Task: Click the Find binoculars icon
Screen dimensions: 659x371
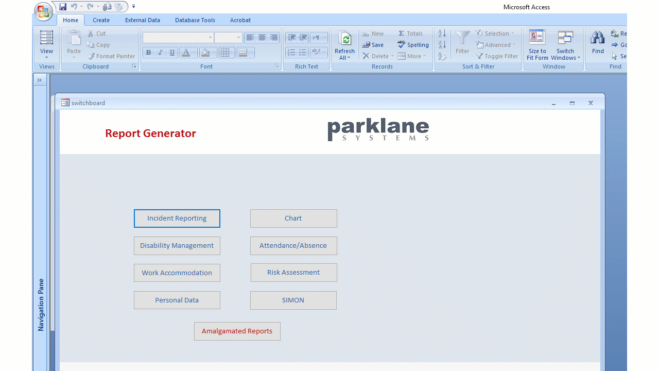Action: [x=598, y=38]
